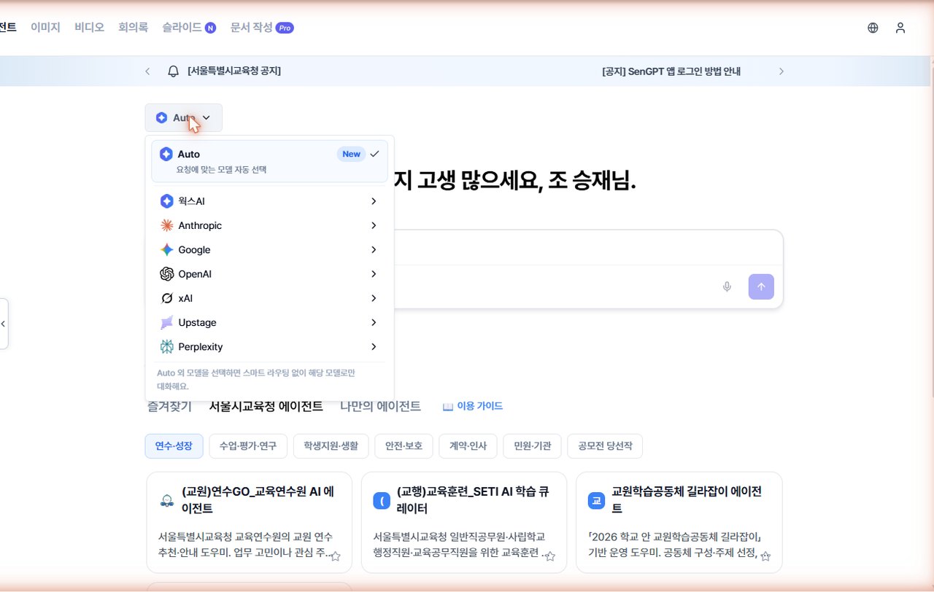Viewport: 934px width, 592px height.
Task: Filter agents by 학생지원·생활
Action: tap(331, 446)
